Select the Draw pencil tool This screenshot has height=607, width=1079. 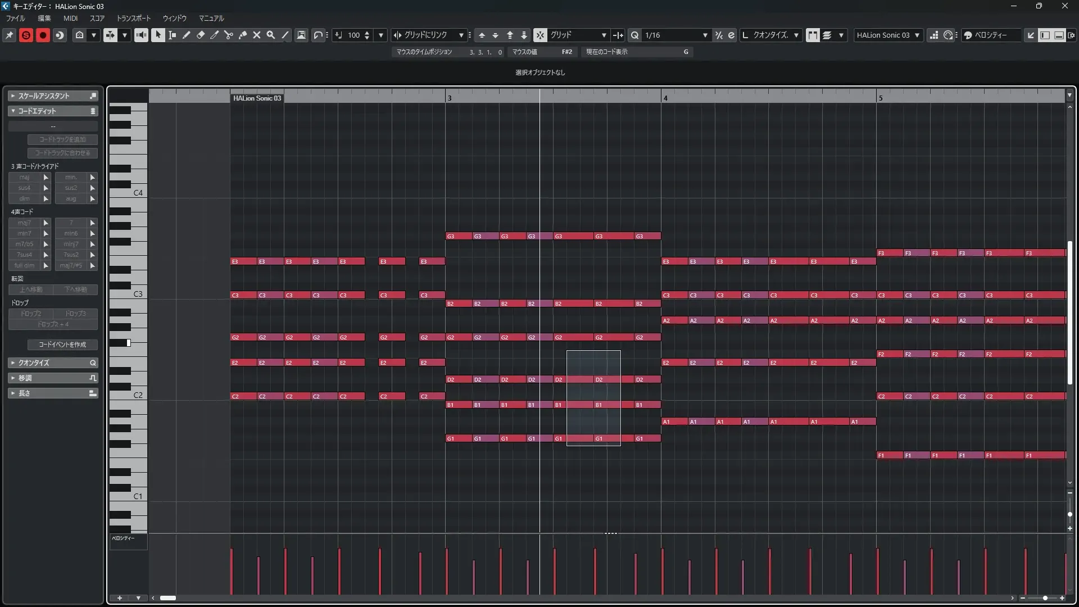tap(187, 35)
